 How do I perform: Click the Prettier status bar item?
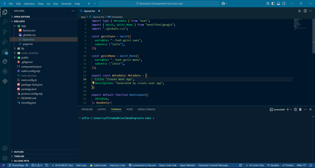tap(288, 165)
